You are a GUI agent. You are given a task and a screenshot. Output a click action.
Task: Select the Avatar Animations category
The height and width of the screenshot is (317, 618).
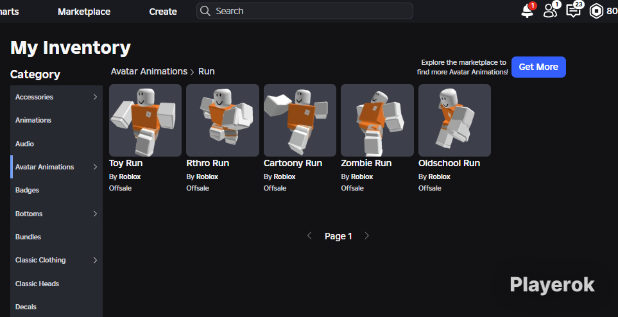click(56, 167)
